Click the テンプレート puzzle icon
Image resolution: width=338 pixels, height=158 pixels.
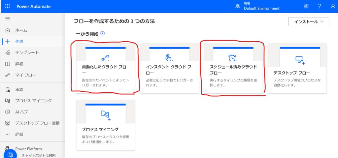8,52
